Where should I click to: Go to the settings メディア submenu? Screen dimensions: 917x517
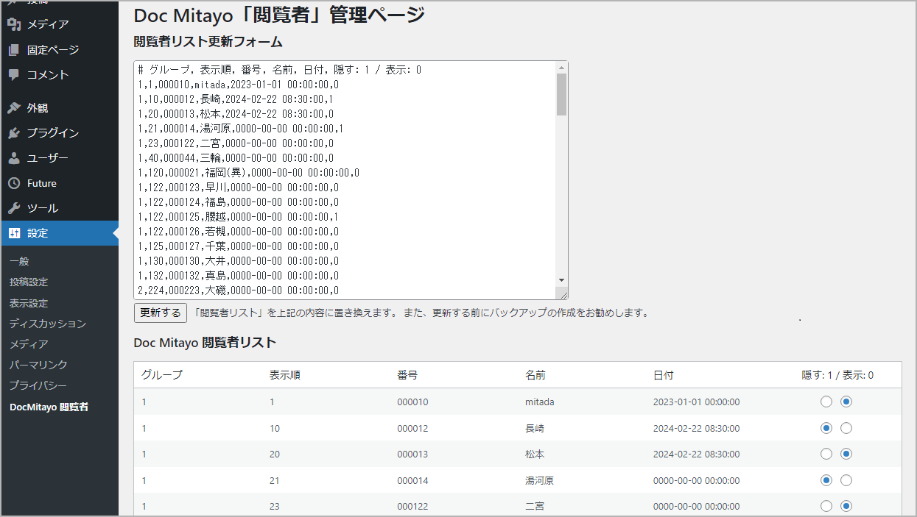pos(29,344)
